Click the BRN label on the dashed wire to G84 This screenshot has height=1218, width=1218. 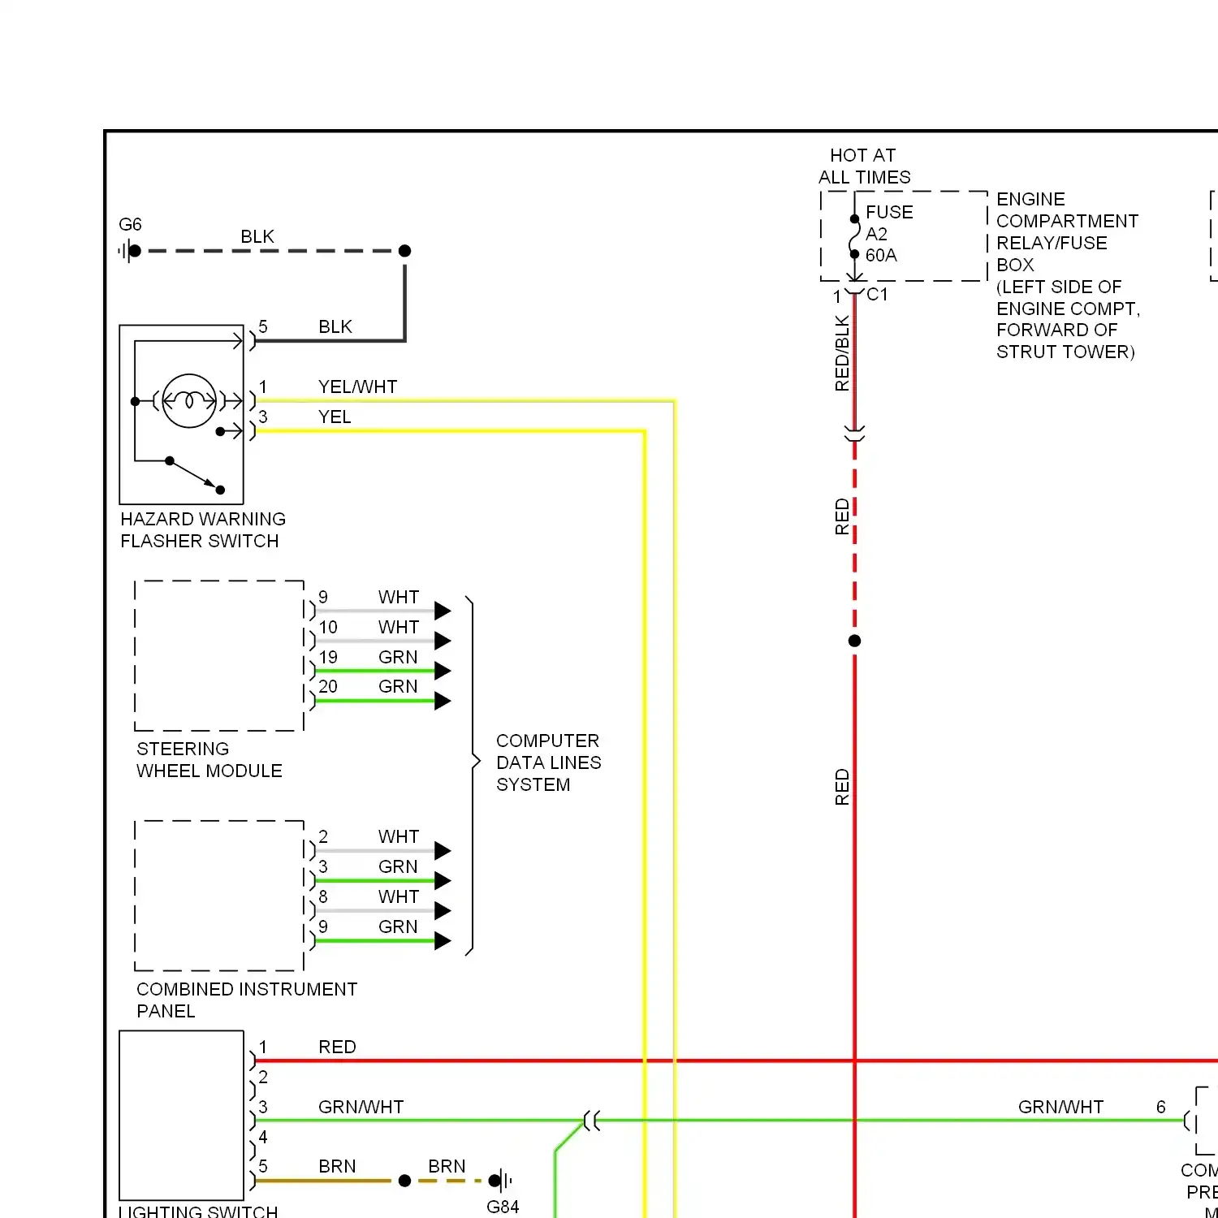[447, 1166]
